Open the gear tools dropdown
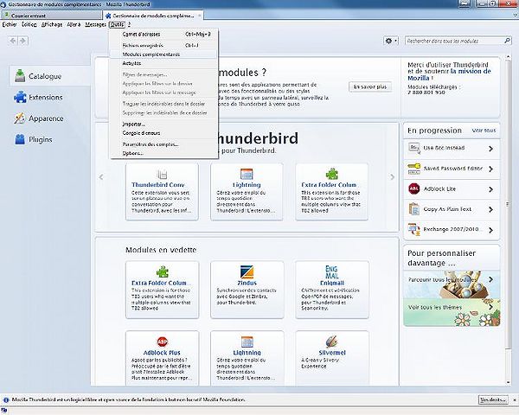 391,41
